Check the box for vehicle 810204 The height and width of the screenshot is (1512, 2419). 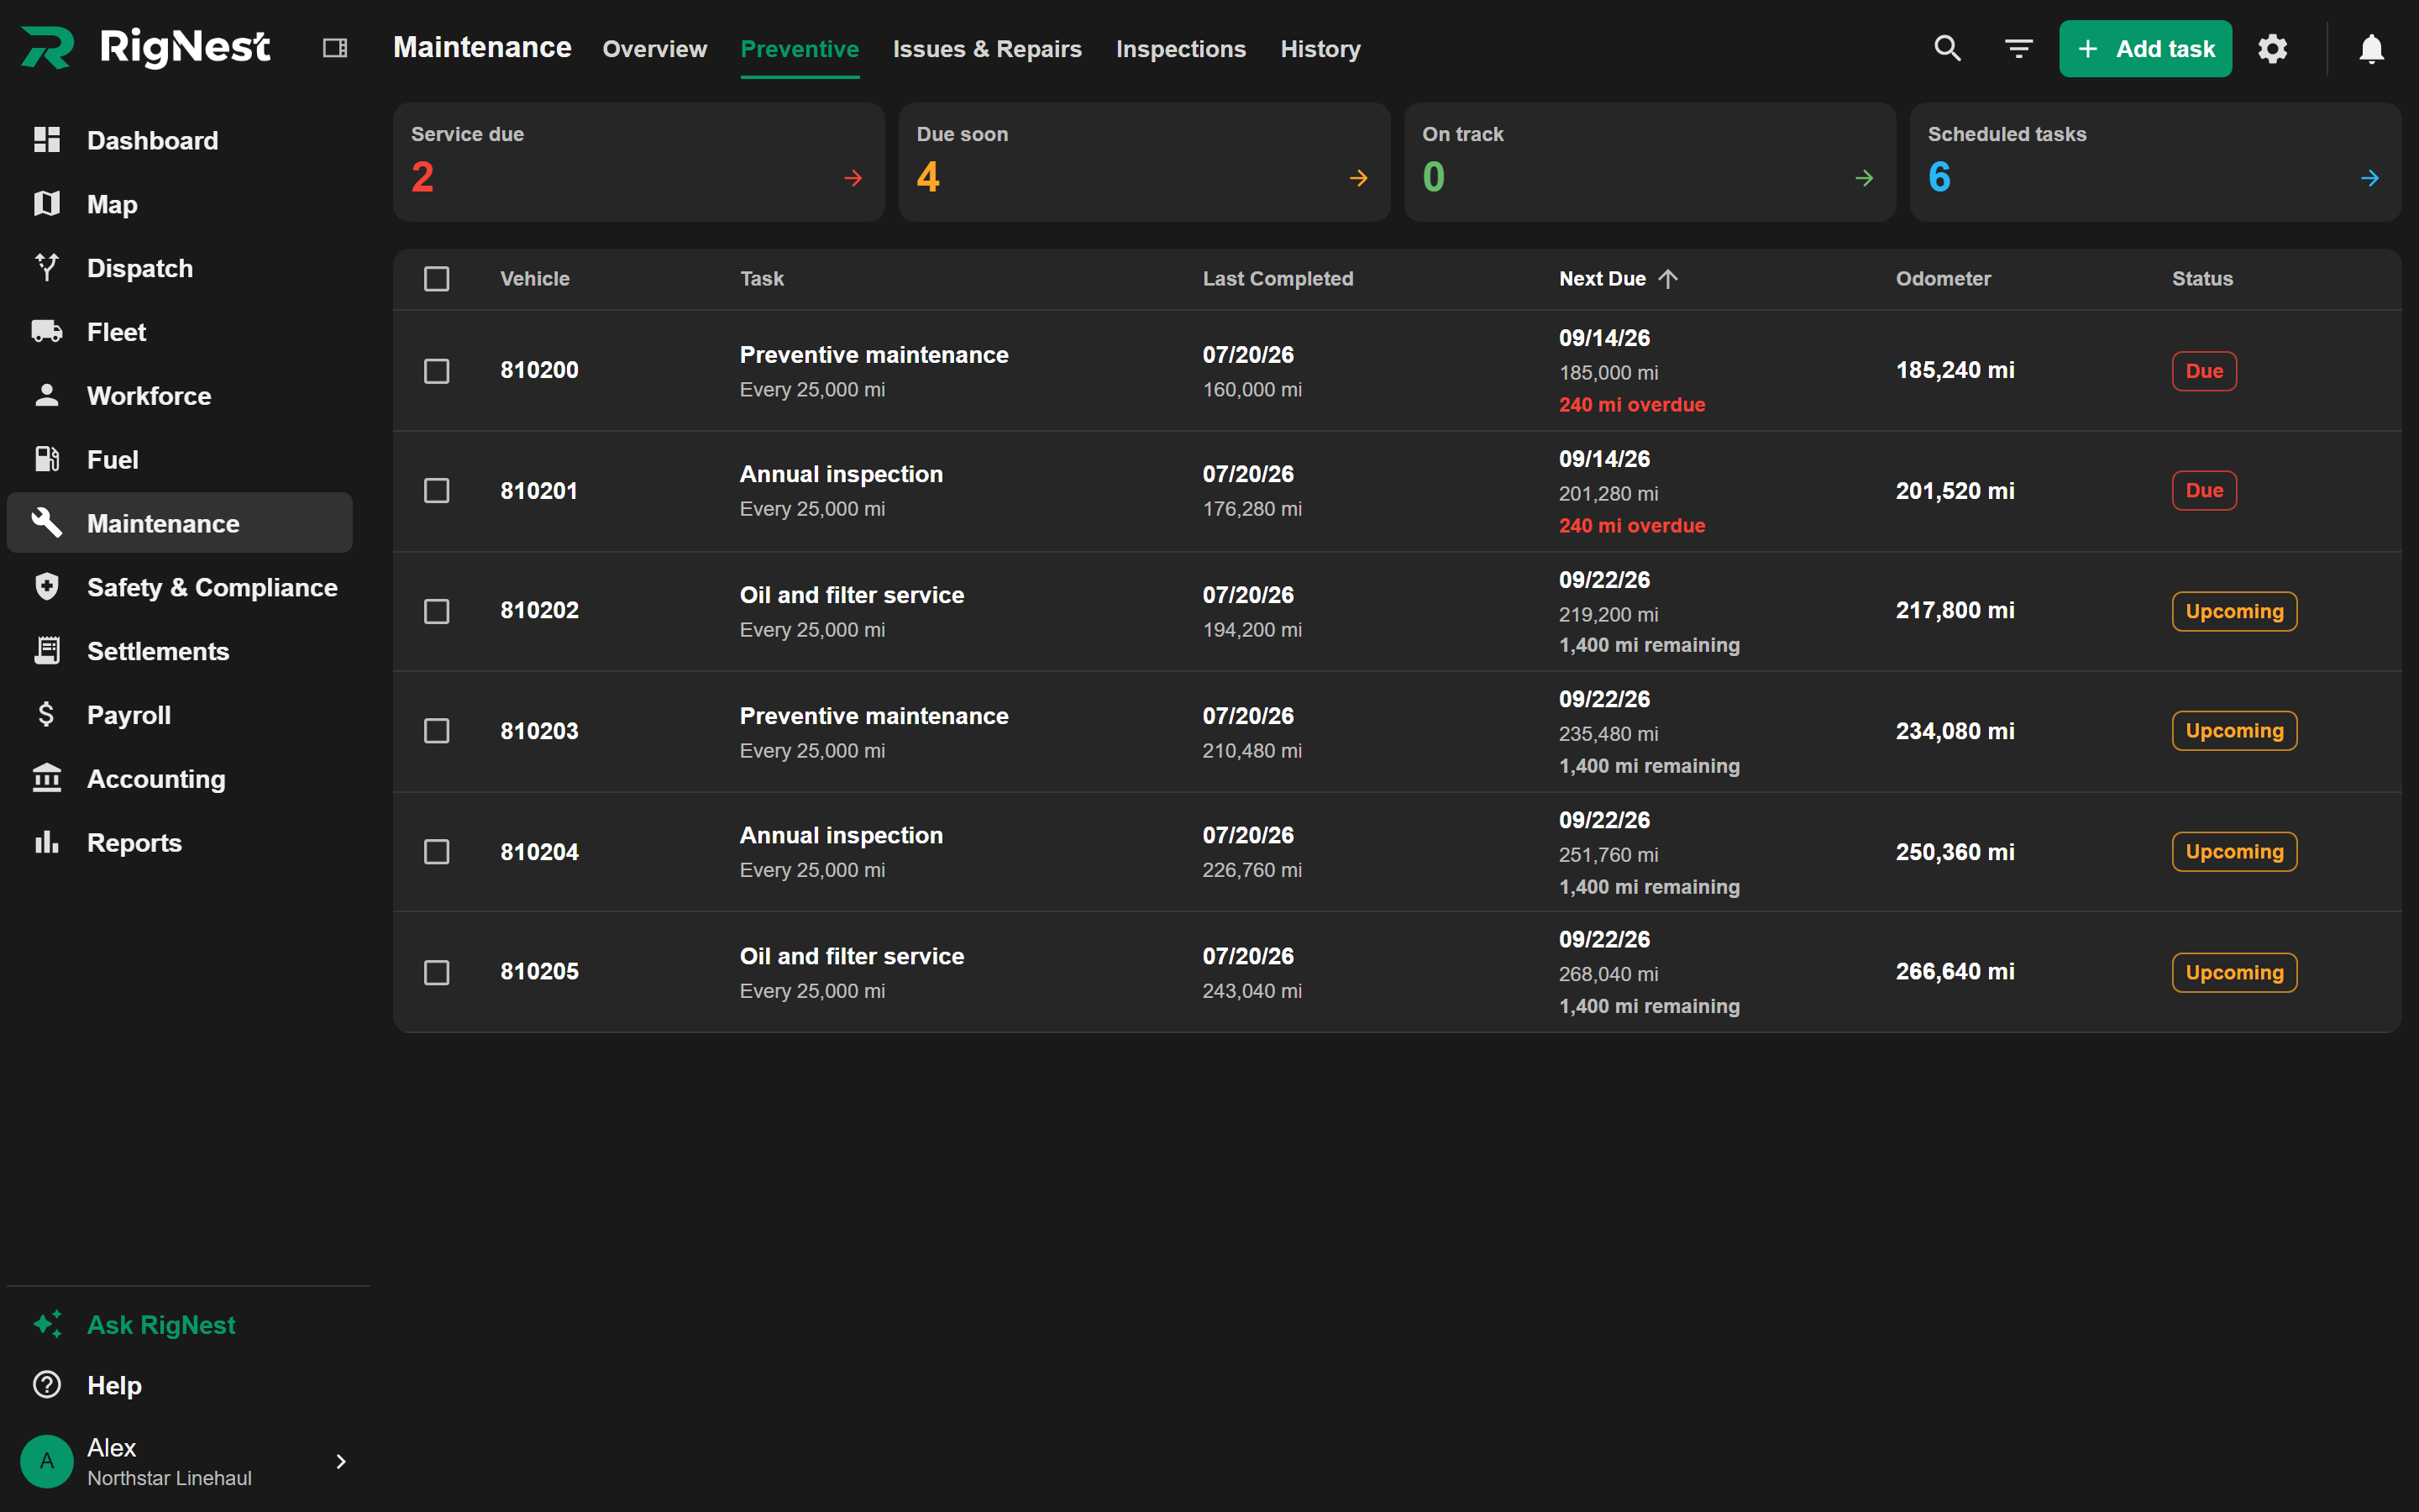437,852
